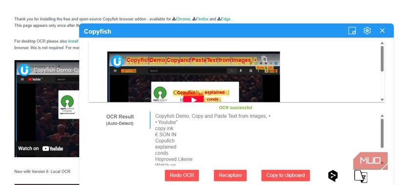Click UI channel logo on background video

(24, 70)
